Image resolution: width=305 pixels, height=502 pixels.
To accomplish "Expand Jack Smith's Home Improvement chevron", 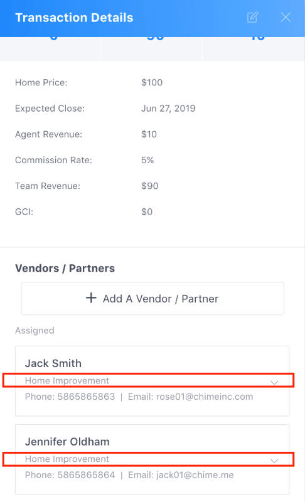I will point(274,382).
